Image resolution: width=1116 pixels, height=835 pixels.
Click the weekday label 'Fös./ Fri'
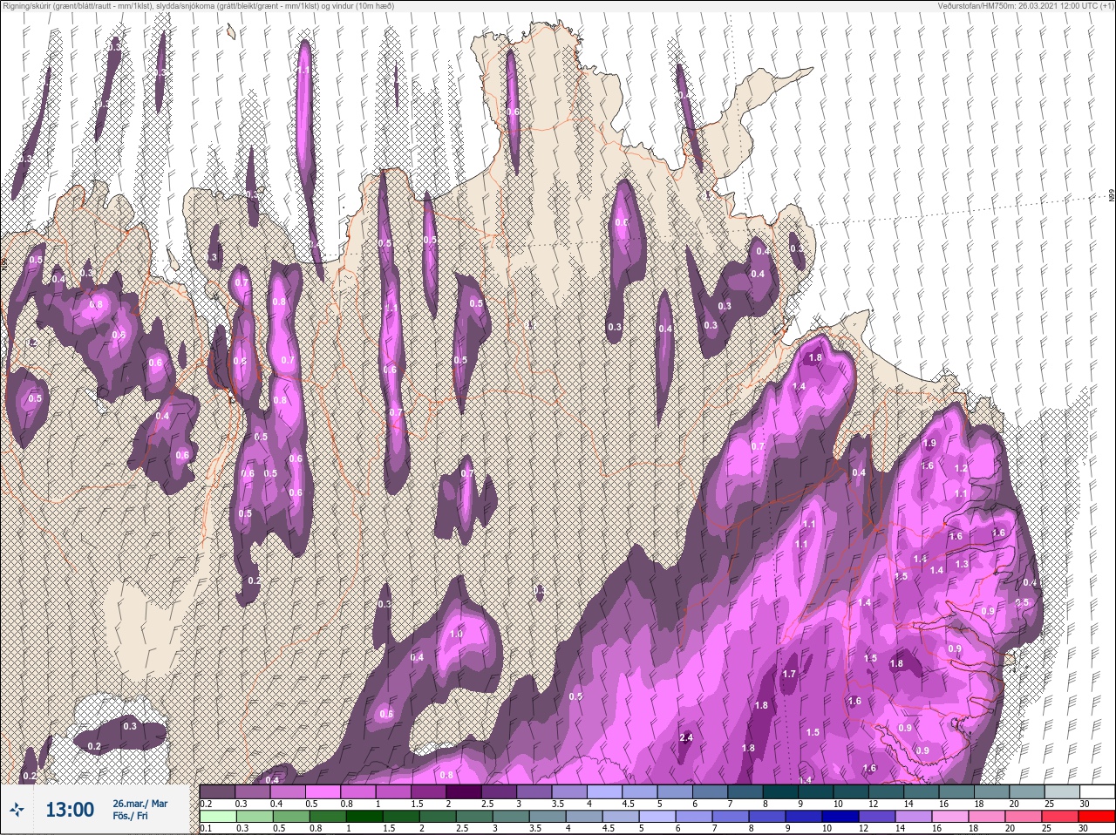[130, 817]
